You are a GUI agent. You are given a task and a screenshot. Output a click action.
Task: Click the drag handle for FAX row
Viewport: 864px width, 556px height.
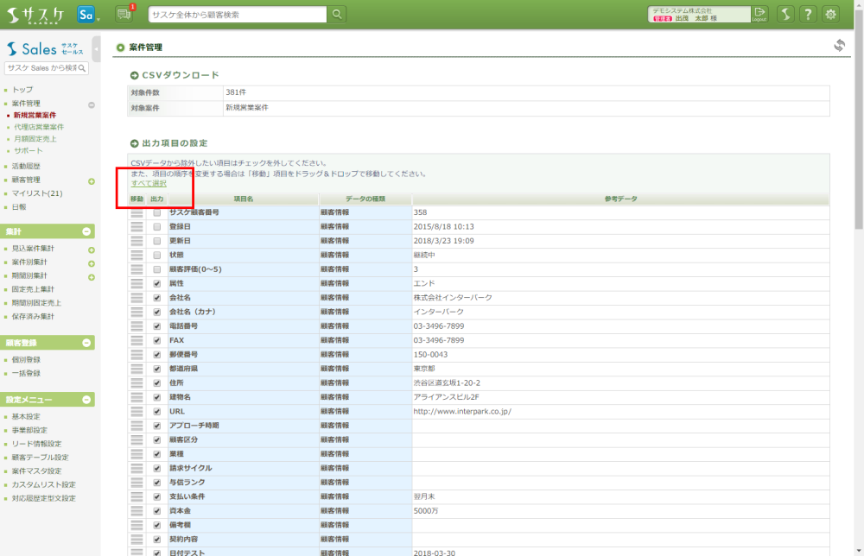[137, 341]
